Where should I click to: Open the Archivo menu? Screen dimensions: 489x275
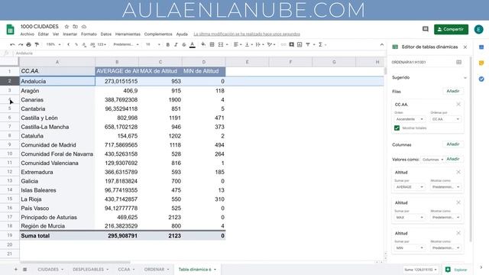click(28, 34)
